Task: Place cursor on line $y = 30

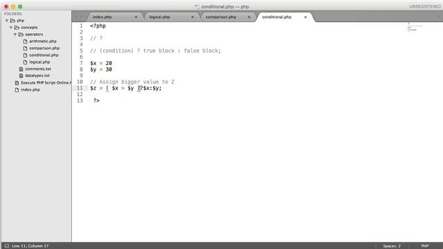Action: pyautogui.click(x=101, y=69)
